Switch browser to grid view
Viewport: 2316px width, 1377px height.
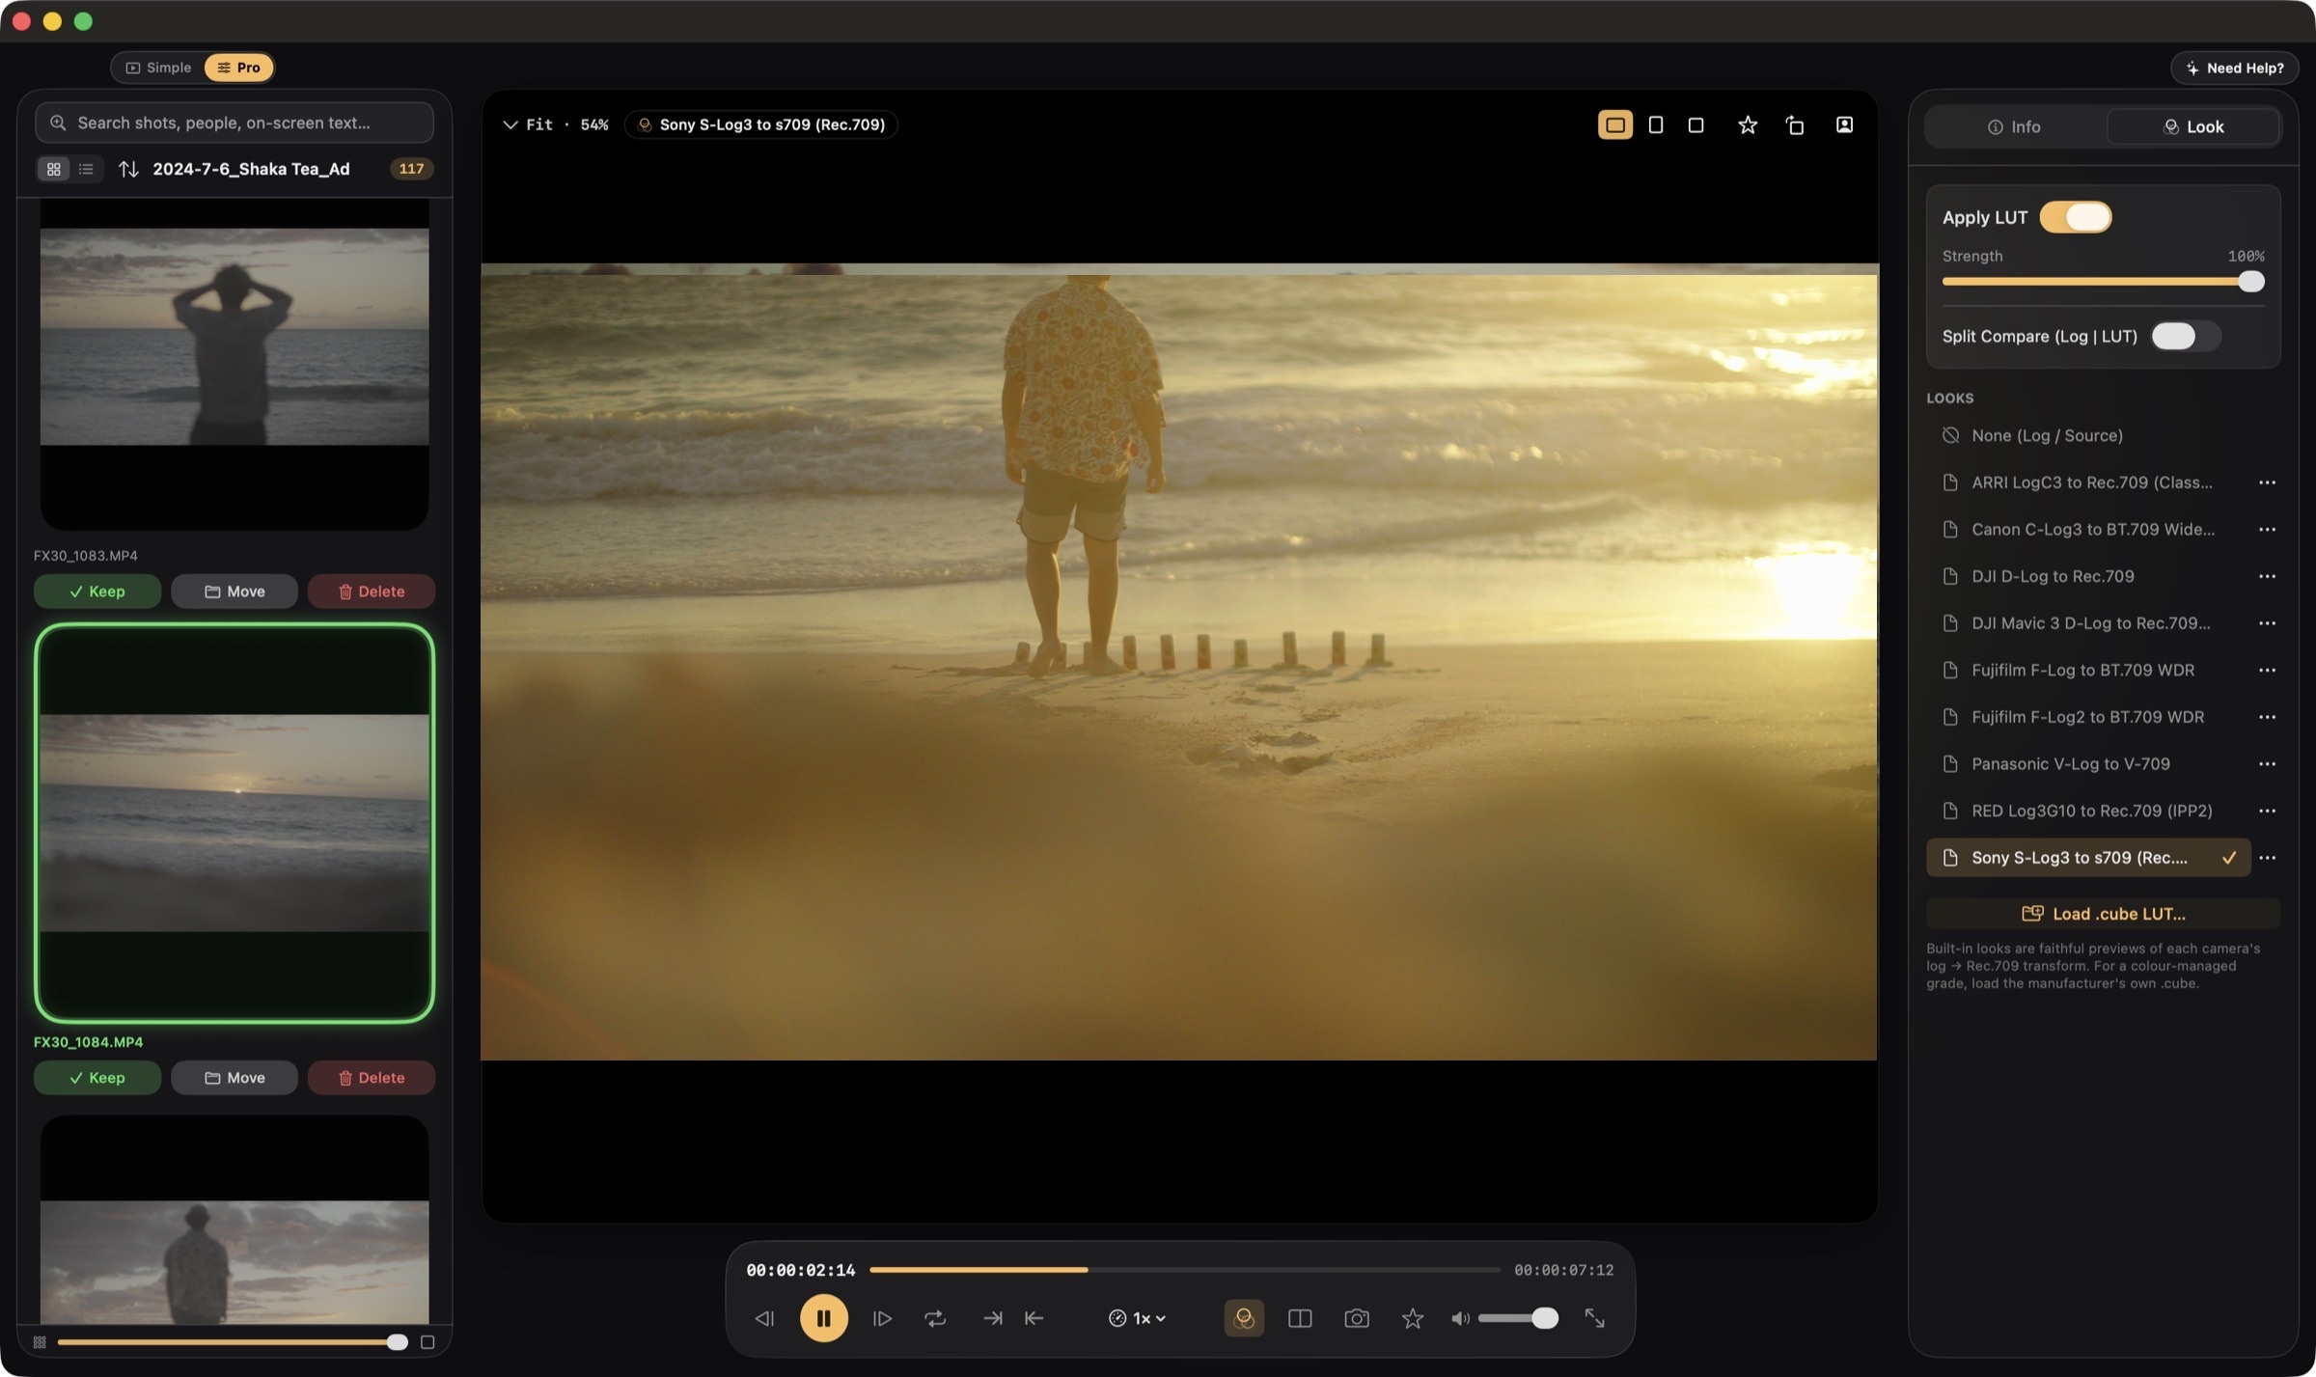pos(54,169)
